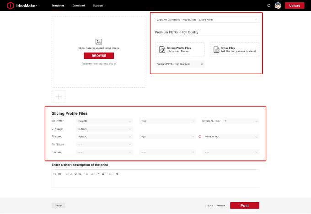Open the text background color picker
The width and height of the screenshot is (311, 214).
[x=103, y=174]
